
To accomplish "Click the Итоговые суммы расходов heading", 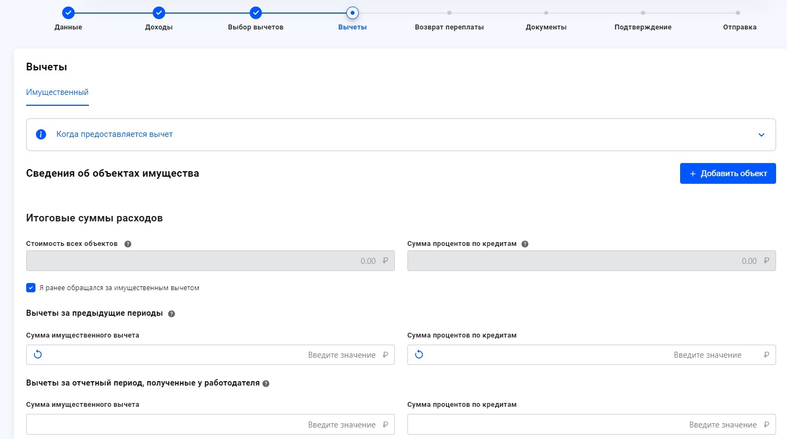I will tap(94, 218).
